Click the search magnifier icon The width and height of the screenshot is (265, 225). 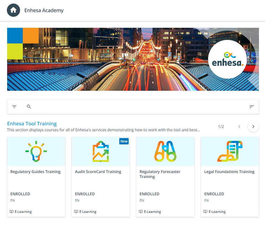[x=29, y=106]
